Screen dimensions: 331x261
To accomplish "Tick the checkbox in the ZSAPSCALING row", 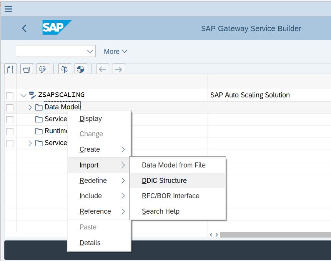I will [10, 96].
